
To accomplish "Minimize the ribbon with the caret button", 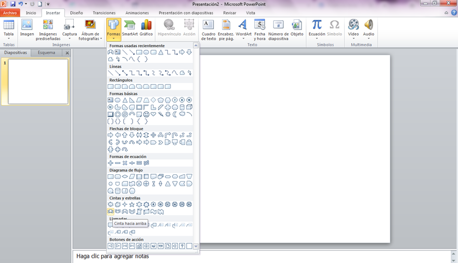I will coord(447,13).
